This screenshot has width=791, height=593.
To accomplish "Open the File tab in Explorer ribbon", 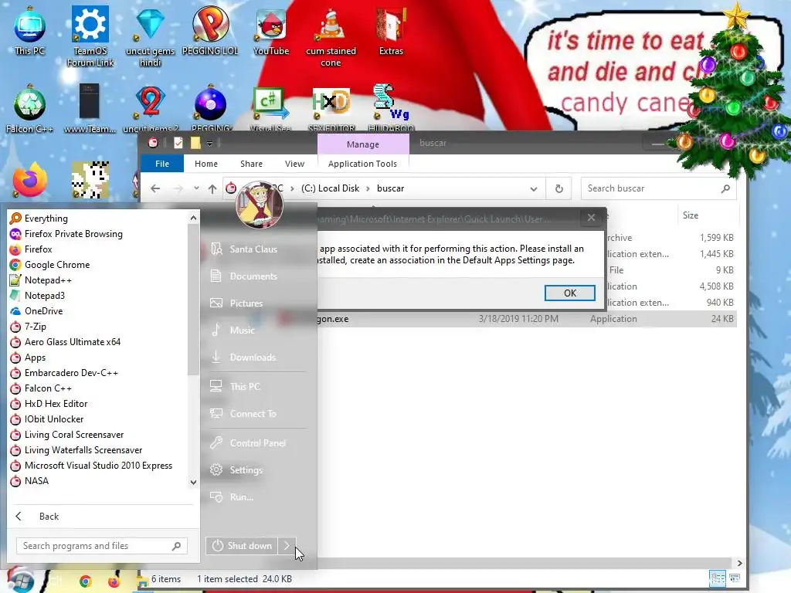I will (162, 164).
